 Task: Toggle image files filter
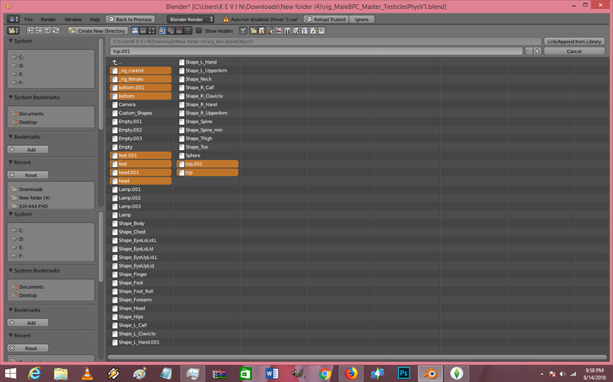(280, 30)
